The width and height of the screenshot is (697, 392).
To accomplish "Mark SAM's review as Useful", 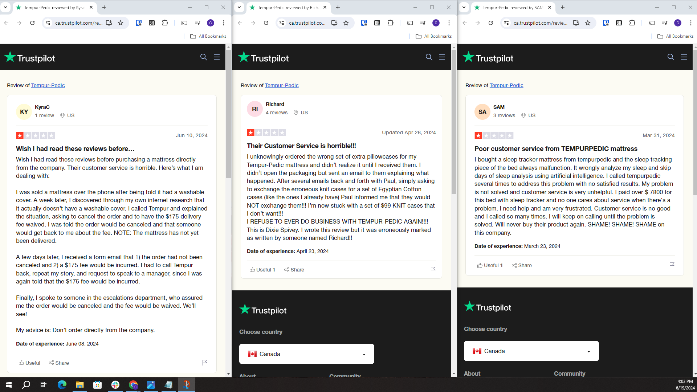I will (x=490, y=265).
